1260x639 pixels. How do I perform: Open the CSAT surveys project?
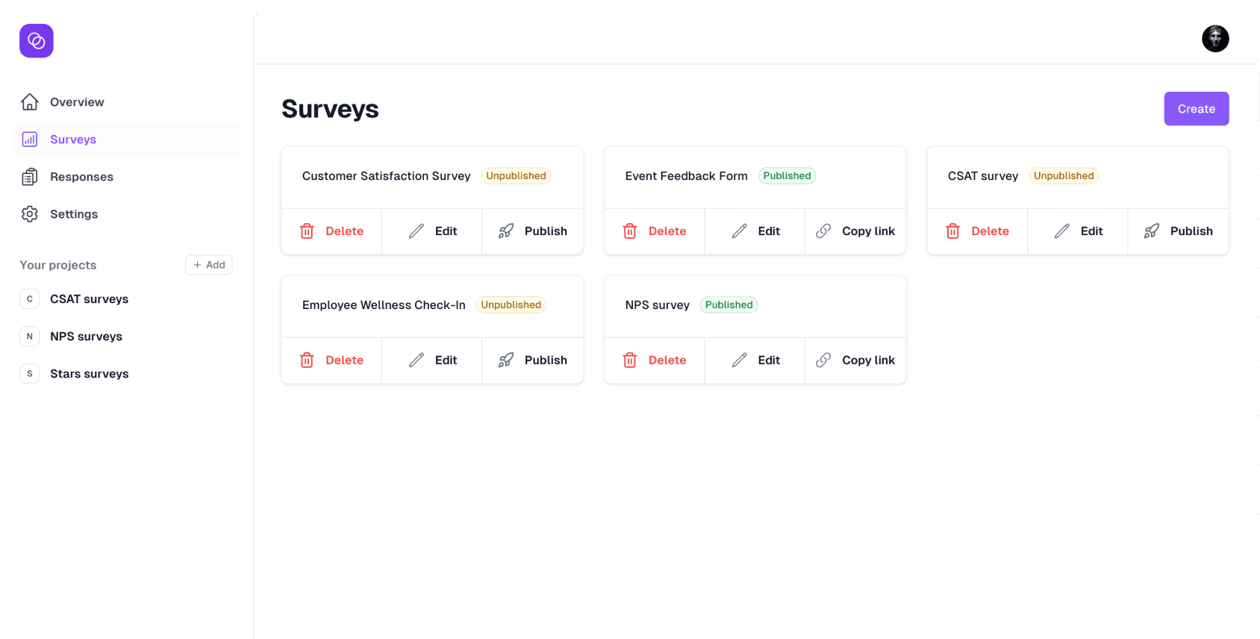(x=89, y=299)
